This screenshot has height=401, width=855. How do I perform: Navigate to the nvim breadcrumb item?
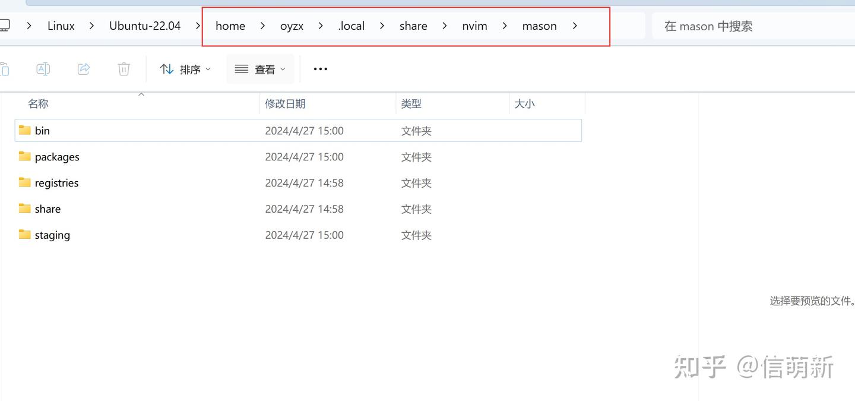pos(474,26)
